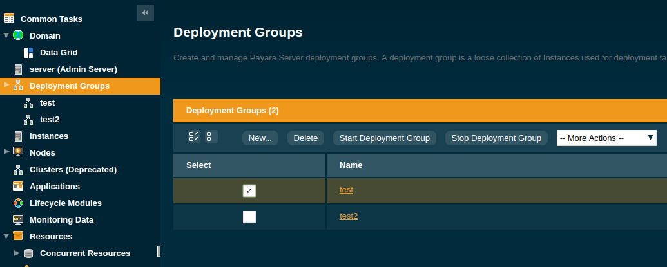
Task: Collapse the Domain tree node
Action: click(6, 35)
